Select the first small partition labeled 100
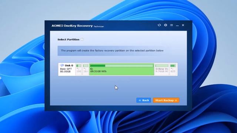 79,69
